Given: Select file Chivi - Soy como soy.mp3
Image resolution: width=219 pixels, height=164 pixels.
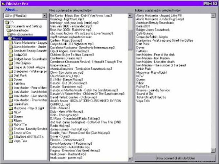Looking at the screenshot, I should pyautogui.click(x=67, y=73).
